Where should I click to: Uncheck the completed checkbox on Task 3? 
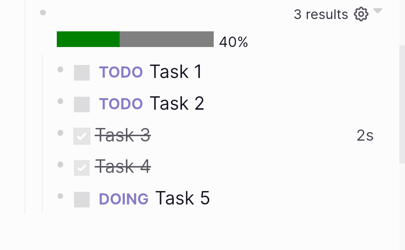pos(82,136)
